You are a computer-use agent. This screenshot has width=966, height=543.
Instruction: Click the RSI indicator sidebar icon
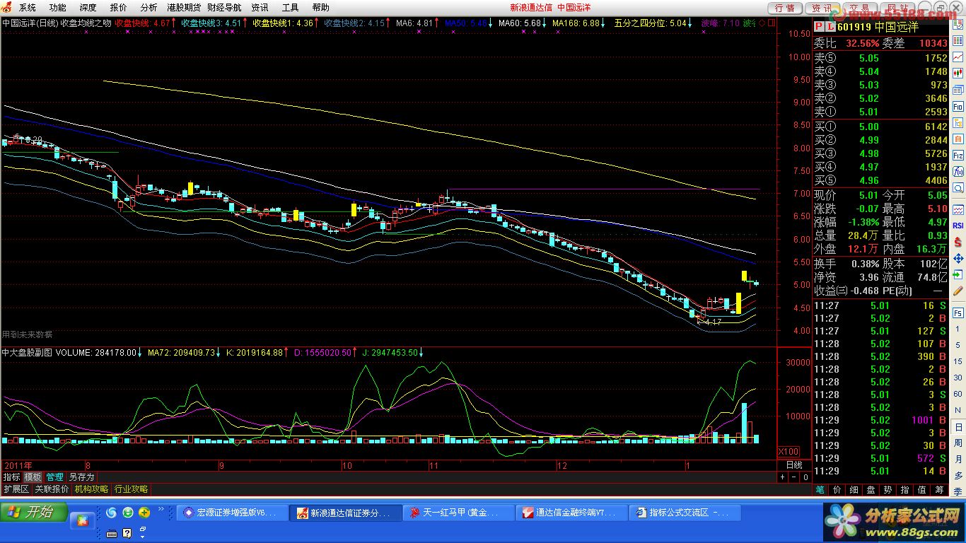[958, 226]
